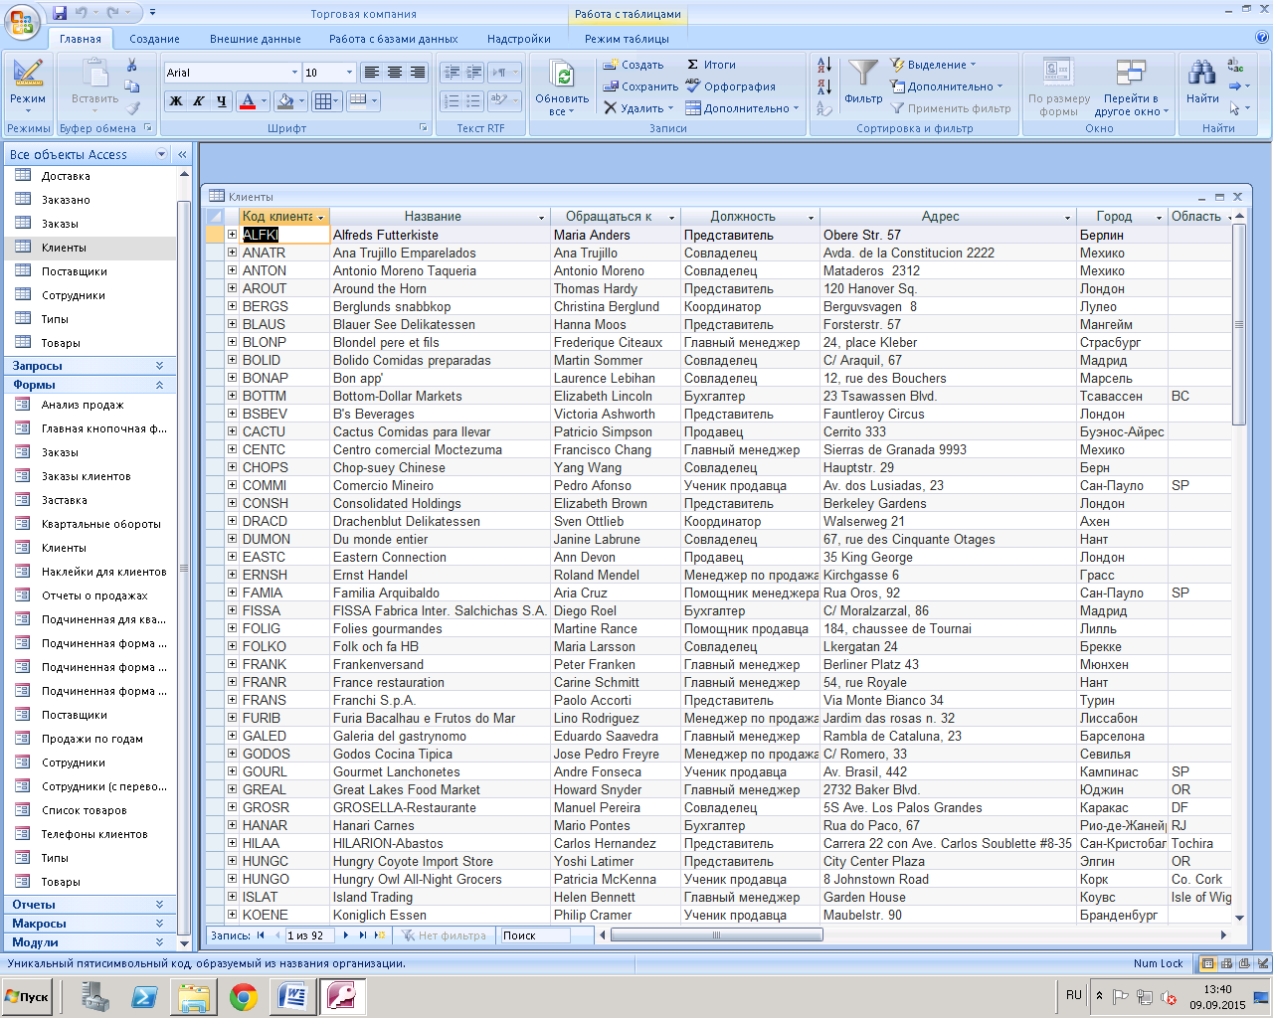Sort ascending with the А-Я arrow icon
Viewport: 1273px width, 1018px height.
click(824, 65)
